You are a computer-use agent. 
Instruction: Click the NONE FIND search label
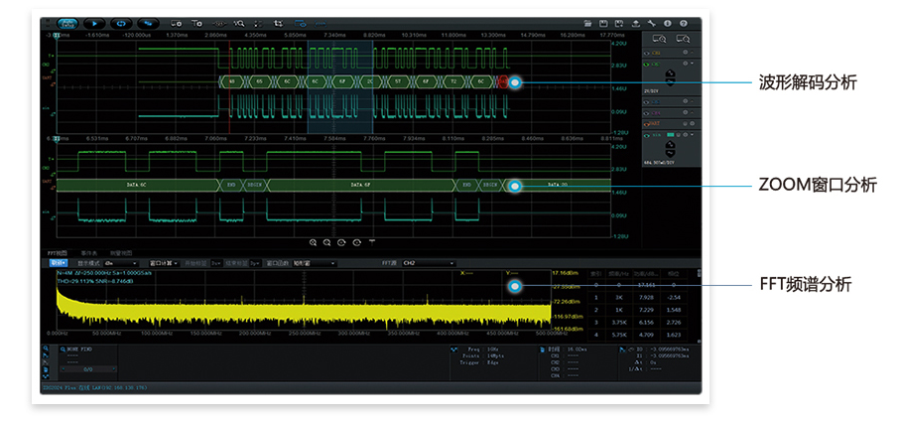click(79, 350)
